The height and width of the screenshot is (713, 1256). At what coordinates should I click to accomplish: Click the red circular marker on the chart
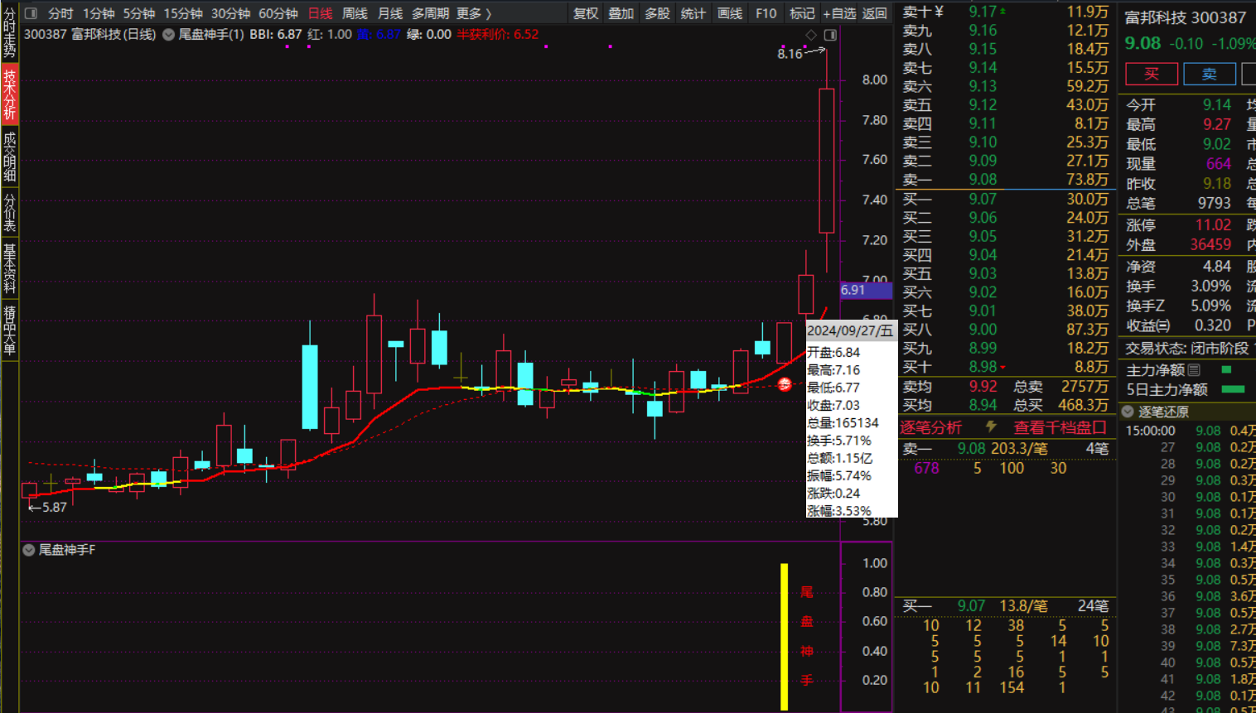[785, 384]
